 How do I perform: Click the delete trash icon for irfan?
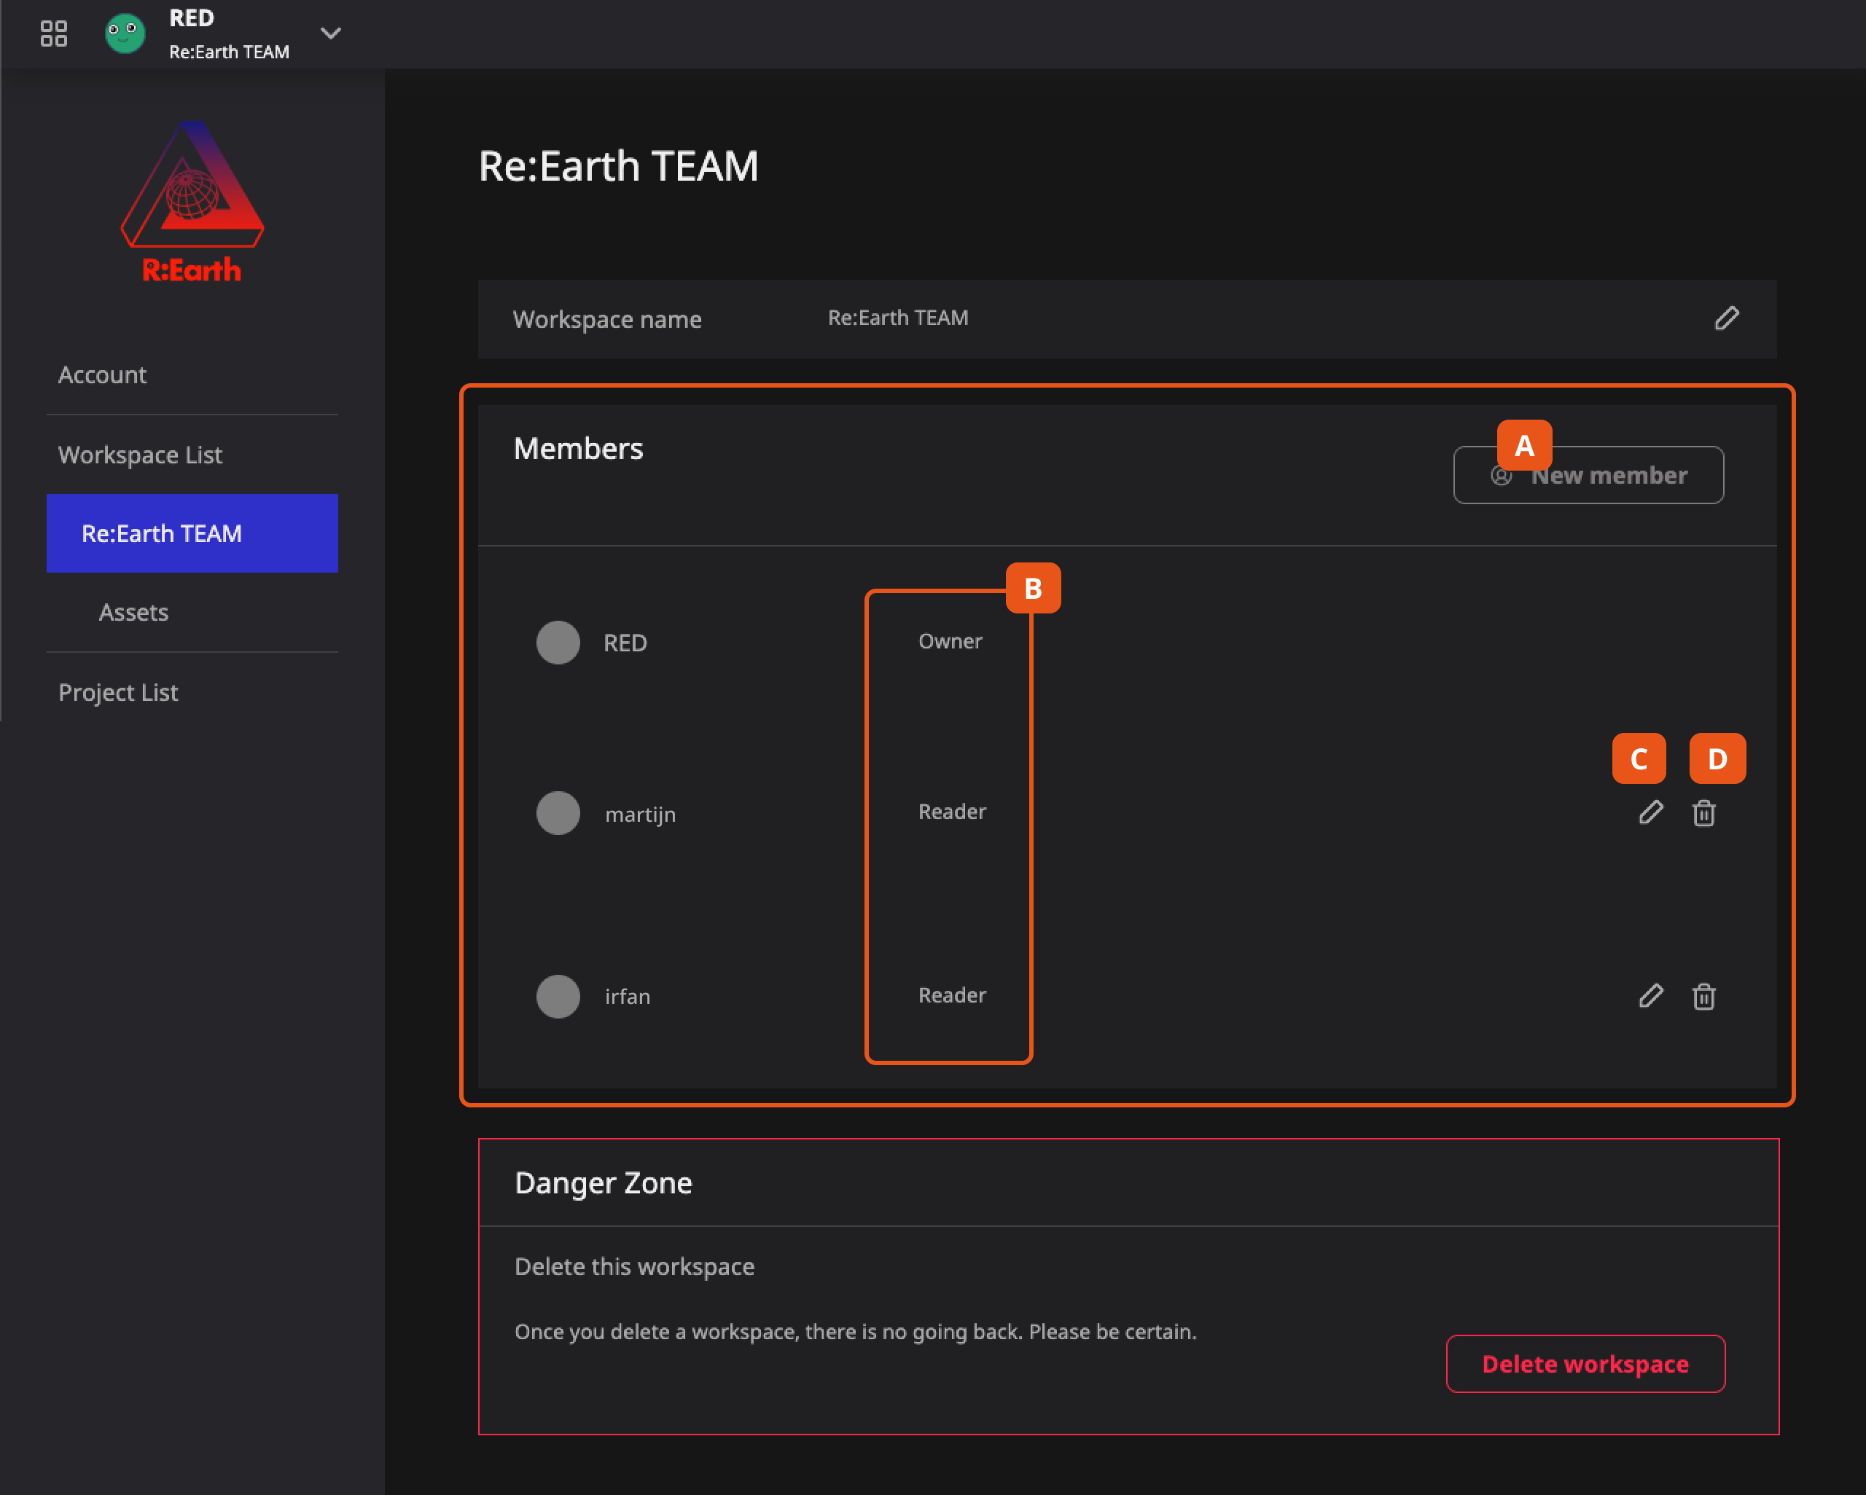click(1704, 996)
